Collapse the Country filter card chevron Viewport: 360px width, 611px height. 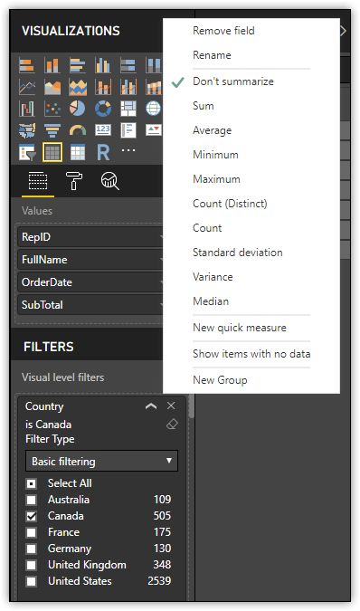click(x=151, y=406)
